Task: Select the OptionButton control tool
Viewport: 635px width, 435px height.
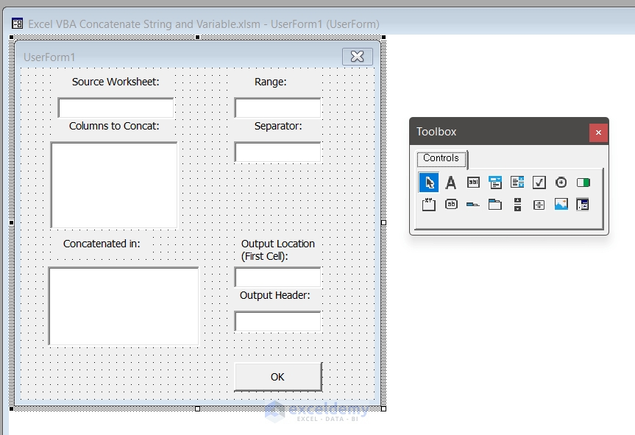Action: coord(561,182)
